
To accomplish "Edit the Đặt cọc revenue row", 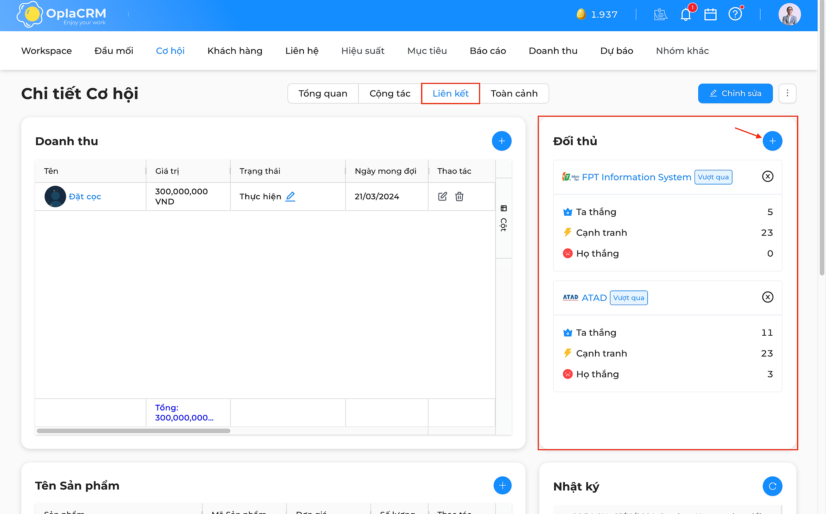I will 442,196.
